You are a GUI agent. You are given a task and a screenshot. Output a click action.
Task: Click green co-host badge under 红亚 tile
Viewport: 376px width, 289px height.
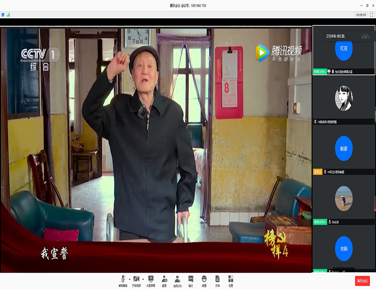(x=320, y=72)
